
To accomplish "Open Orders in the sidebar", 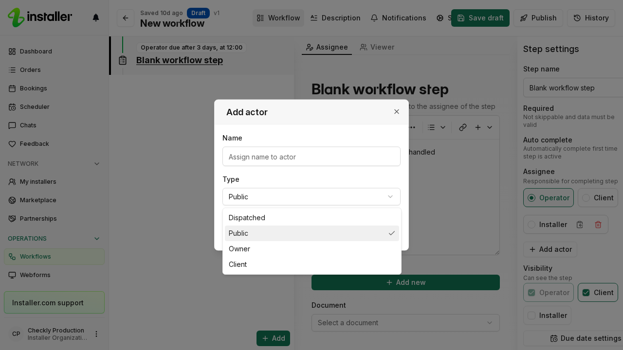I will point(54,70).
